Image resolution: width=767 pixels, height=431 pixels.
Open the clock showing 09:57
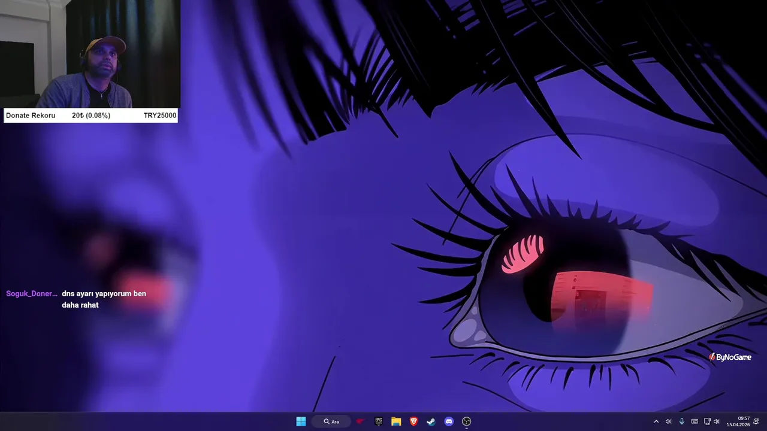pos(738,421)
